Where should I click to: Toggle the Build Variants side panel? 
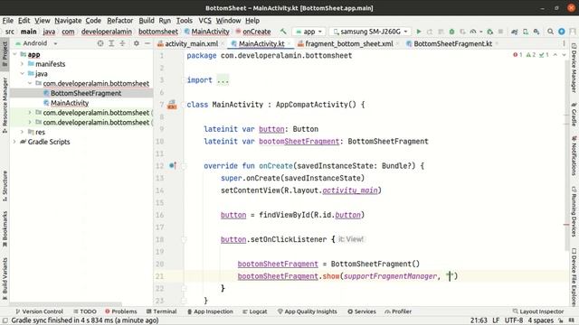coord(5,278)
